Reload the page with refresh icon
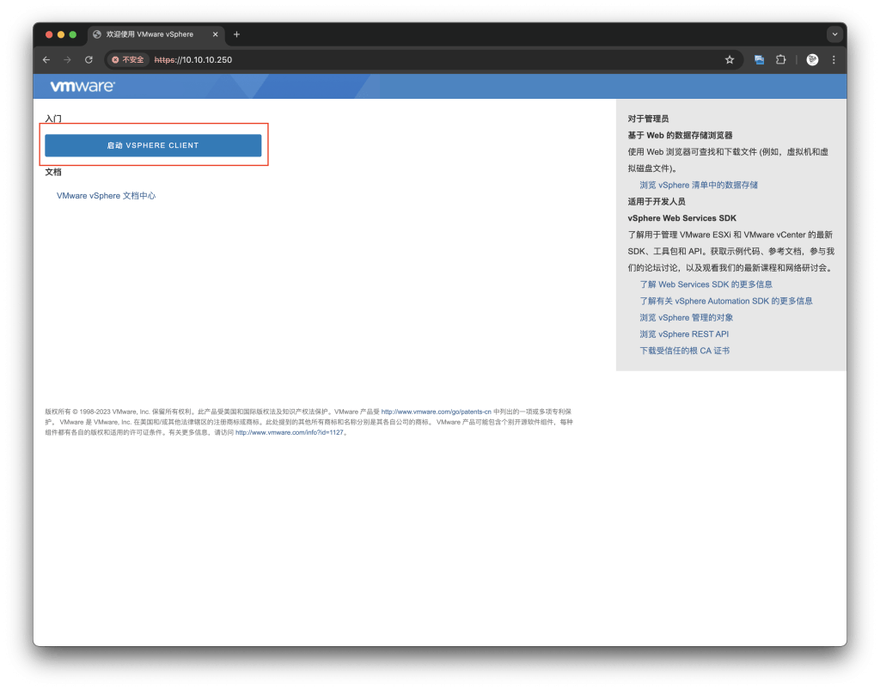The image size is (880, 690). [x=89, y=59]
